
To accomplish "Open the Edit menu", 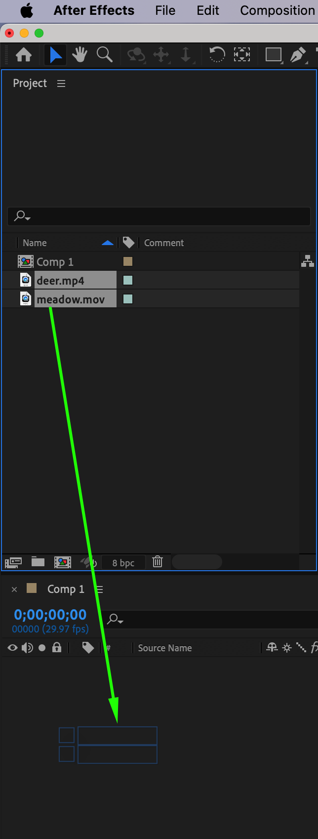I will pos(208,10).
